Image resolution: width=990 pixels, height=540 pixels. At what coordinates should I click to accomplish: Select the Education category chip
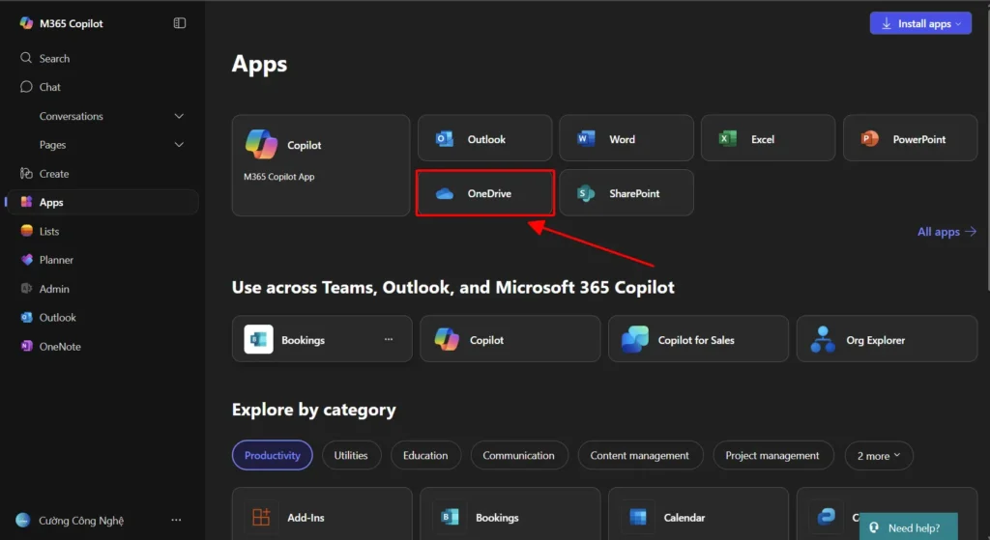coord(425,455)
